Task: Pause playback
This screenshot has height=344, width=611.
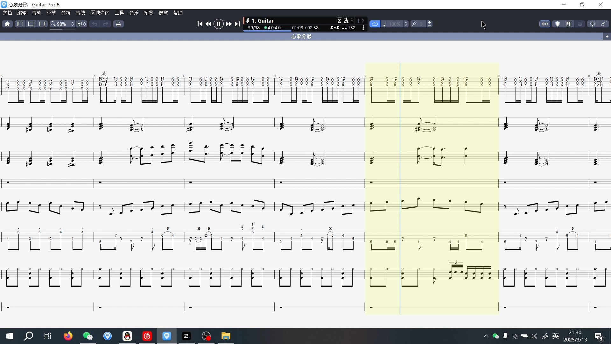Action: [x=219, y=24]
